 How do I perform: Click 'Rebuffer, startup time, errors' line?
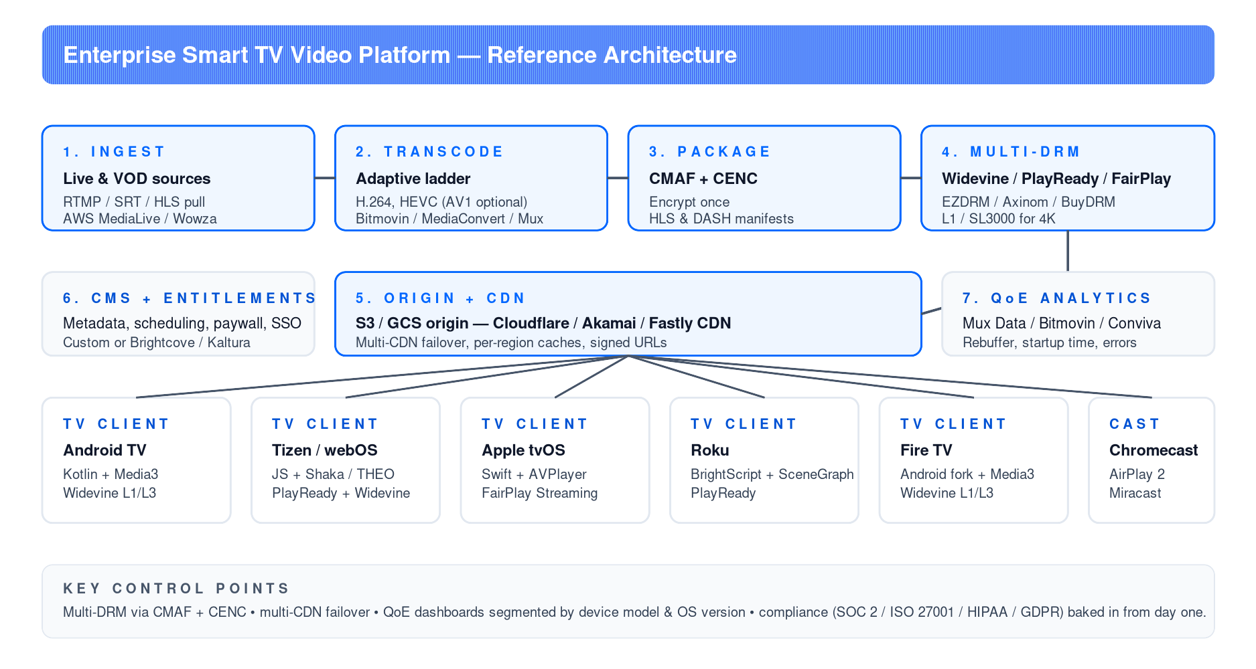tap(1050, 343)
